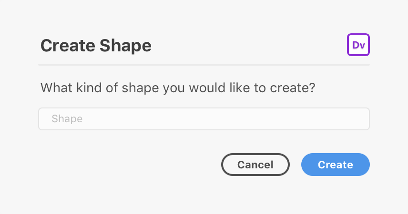408x214 pixels.
Task: Click the Shape placeholder text
Action: 67,119
